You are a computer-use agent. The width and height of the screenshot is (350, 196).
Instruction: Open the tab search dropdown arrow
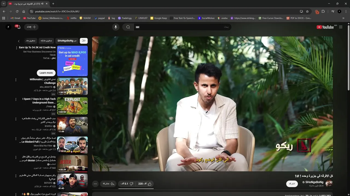tap(4, 4)
